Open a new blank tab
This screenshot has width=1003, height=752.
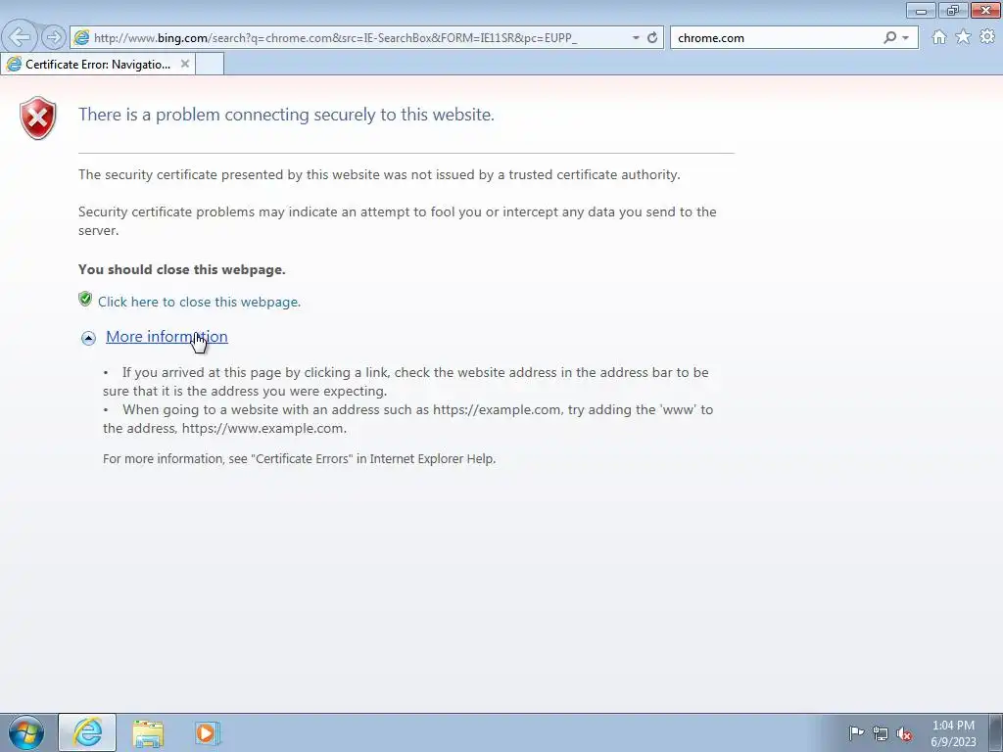(210, 64)
